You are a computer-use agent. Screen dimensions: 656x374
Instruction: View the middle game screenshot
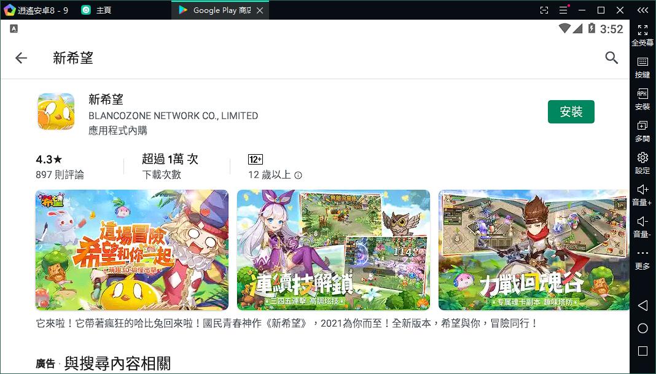[x=333, y=249]
